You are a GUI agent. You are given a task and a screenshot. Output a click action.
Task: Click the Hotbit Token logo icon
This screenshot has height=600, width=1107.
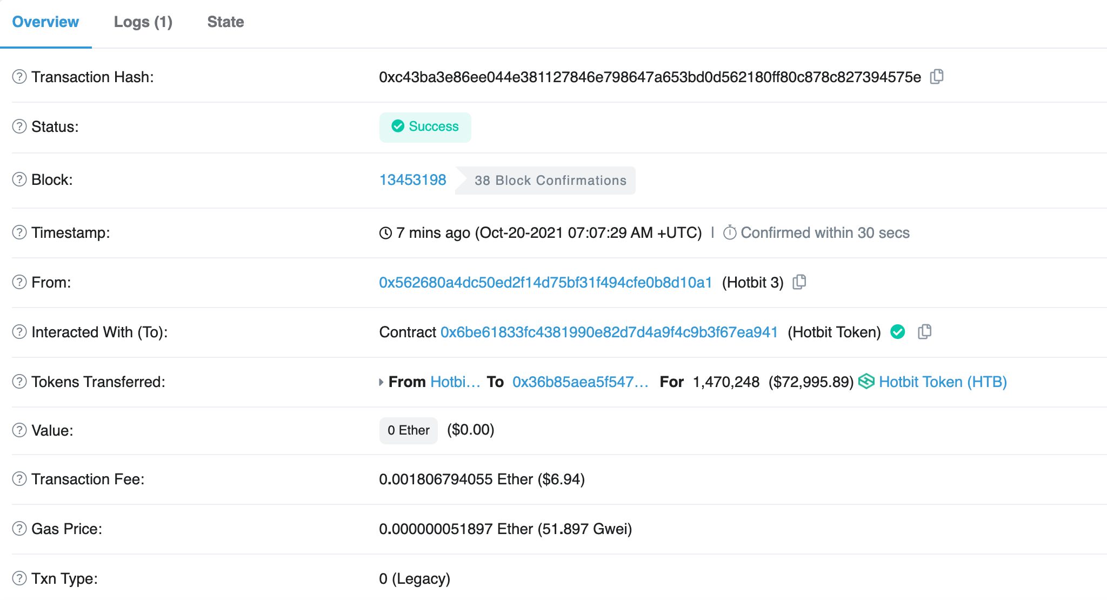click(866, 382)
